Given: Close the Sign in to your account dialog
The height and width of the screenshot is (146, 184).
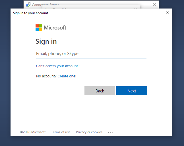Looking at the screenshot, I should tap(168, 13).
